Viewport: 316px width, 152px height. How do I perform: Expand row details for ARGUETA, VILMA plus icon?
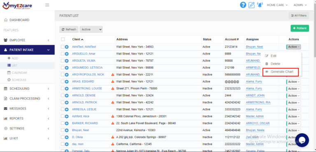67,61
